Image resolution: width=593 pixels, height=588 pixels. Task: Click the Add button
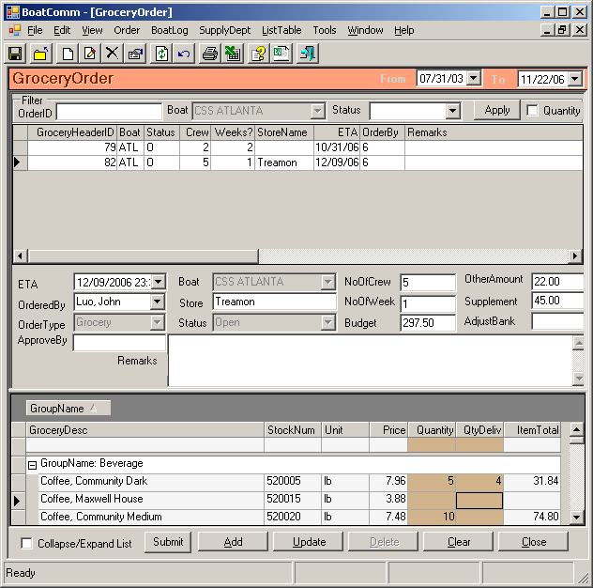click(233, 542)
